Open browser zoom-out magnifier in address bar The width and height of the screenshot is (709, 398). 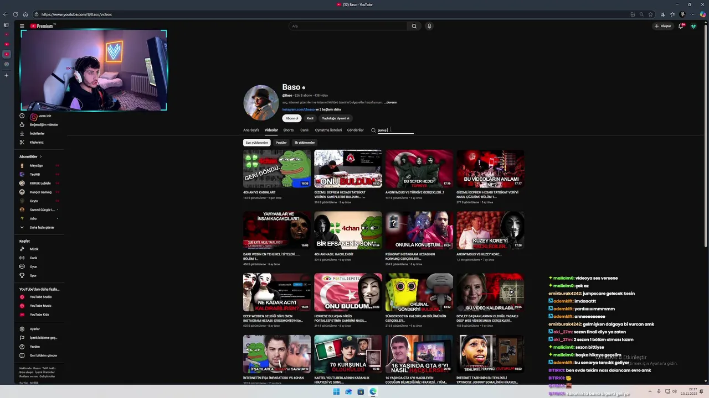point(641,14)
